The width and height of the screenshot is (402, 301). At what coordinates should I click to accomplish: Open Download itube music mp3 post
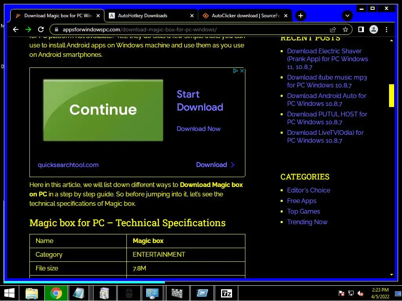pyautogui.click(x=327, y=81)
